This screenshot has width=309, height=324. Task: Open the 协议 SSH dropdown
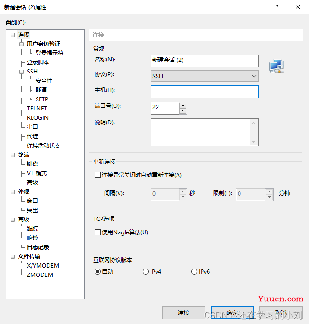tap(204, 76)
